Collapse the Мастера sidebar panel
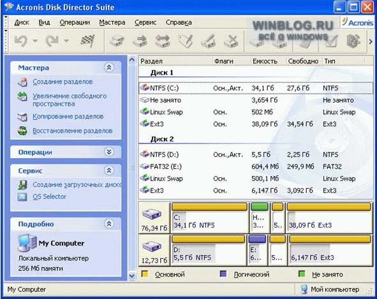 tap(109, 68)
